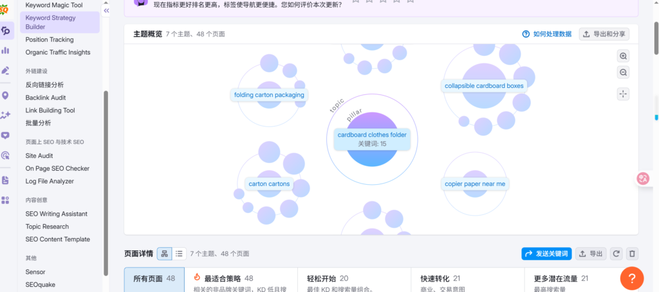Screen dimensions: 659x292
Task: Open the sparkles trend icon in the rail
Action: (5, 116)
